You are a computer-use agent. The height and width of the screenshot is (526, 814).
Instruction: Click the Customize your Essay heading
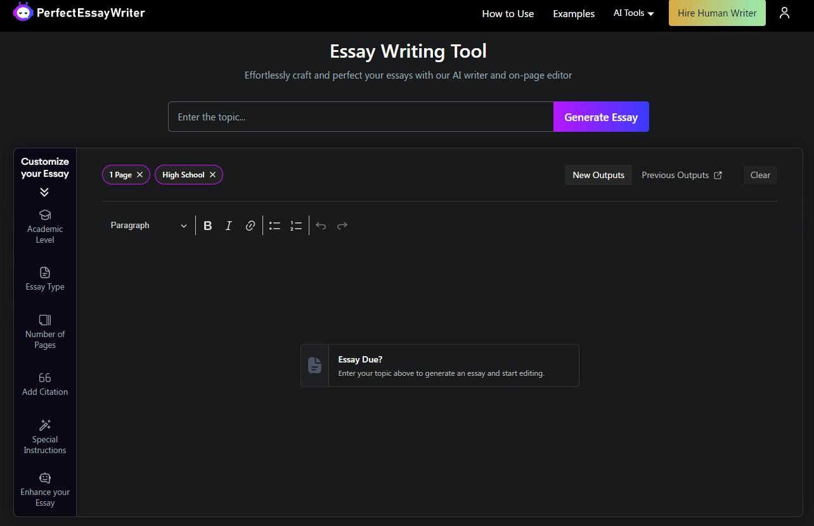[45, 167]
